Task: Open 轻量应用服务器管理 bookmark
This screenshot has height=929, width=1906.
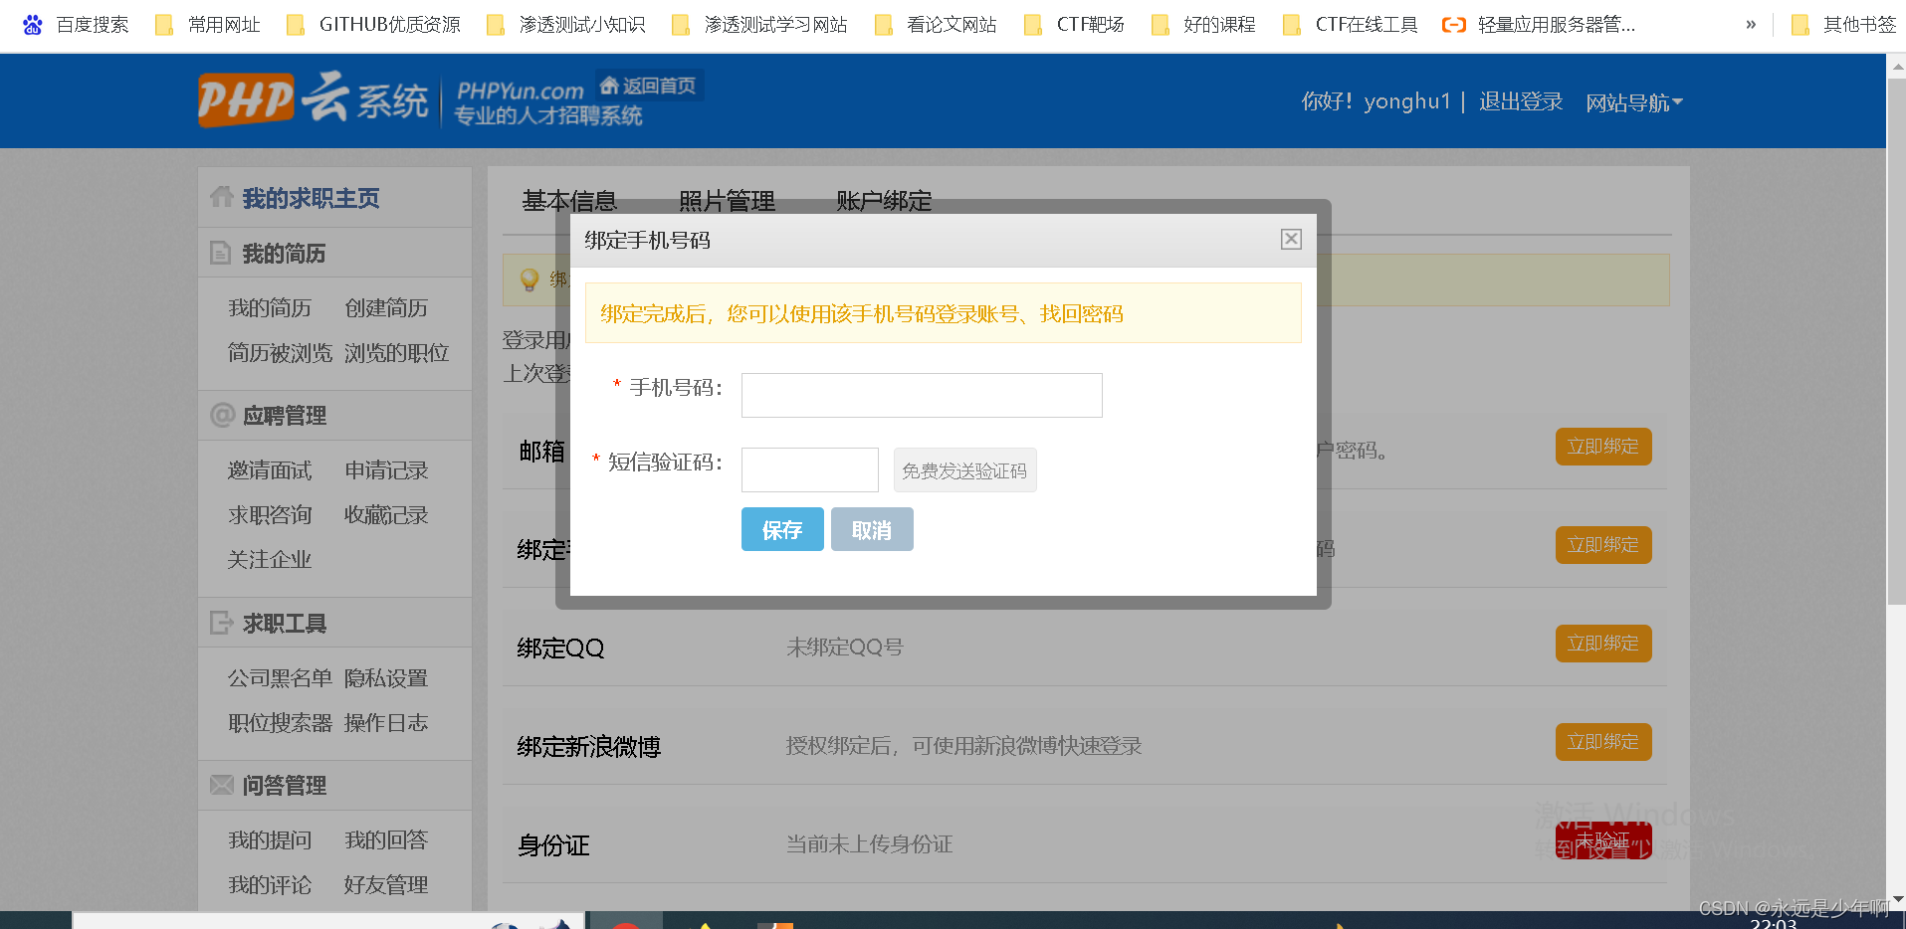Action: (1539, 24)
